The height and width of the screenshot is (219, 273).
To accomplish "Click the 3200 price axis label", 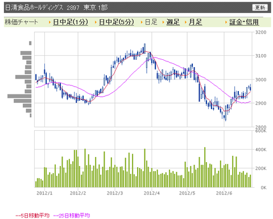I will 261,32.
